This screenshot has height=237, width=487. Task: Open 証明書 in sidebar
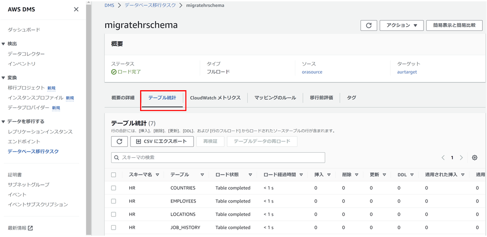click(x=15, y=174)
